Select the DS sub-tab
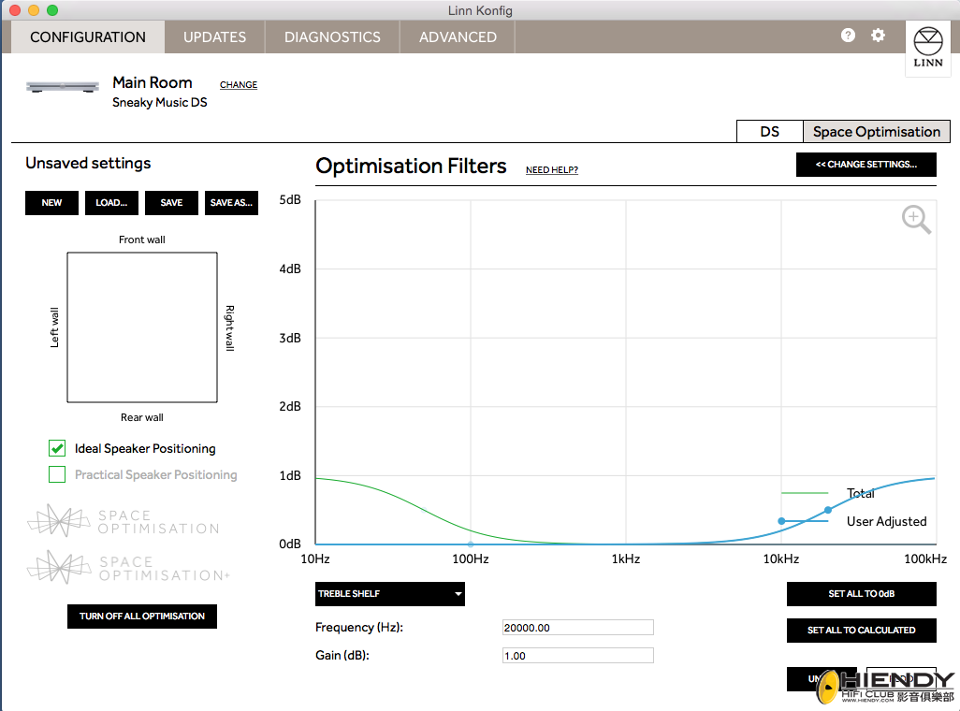The height and width of the screenshot is (711, 960). (770, 132)
